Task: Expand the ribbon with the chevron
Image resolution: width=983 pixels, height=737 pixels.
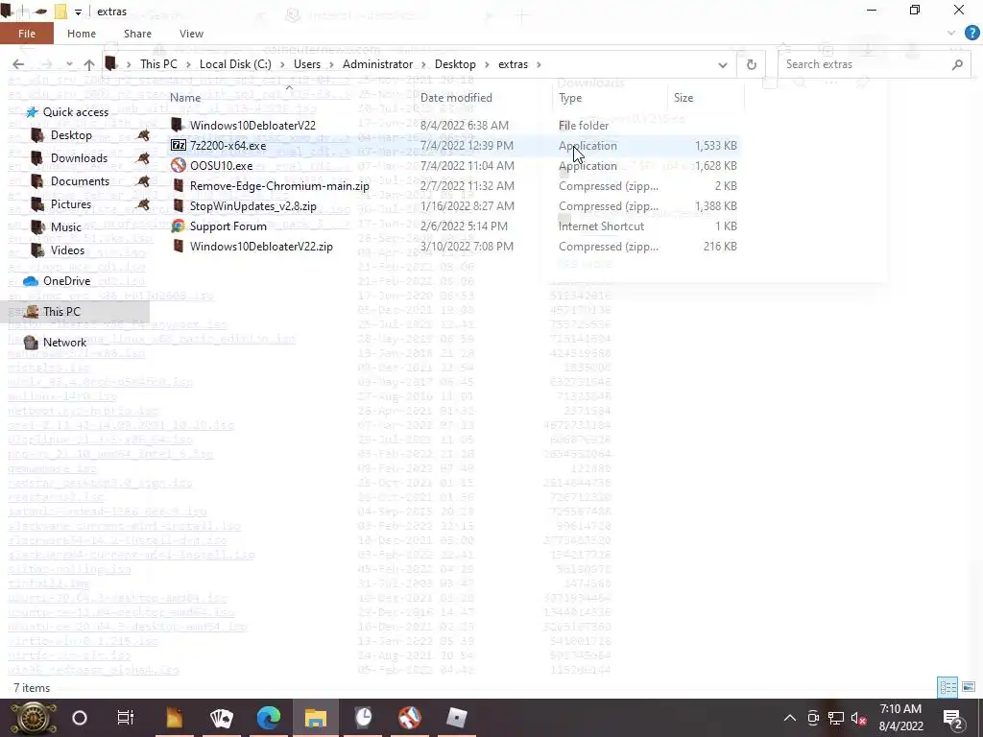Action: (x=951, y=34)
